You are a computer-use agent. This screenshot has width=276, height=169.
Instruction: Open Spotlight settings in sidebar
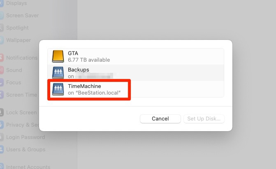17,28
